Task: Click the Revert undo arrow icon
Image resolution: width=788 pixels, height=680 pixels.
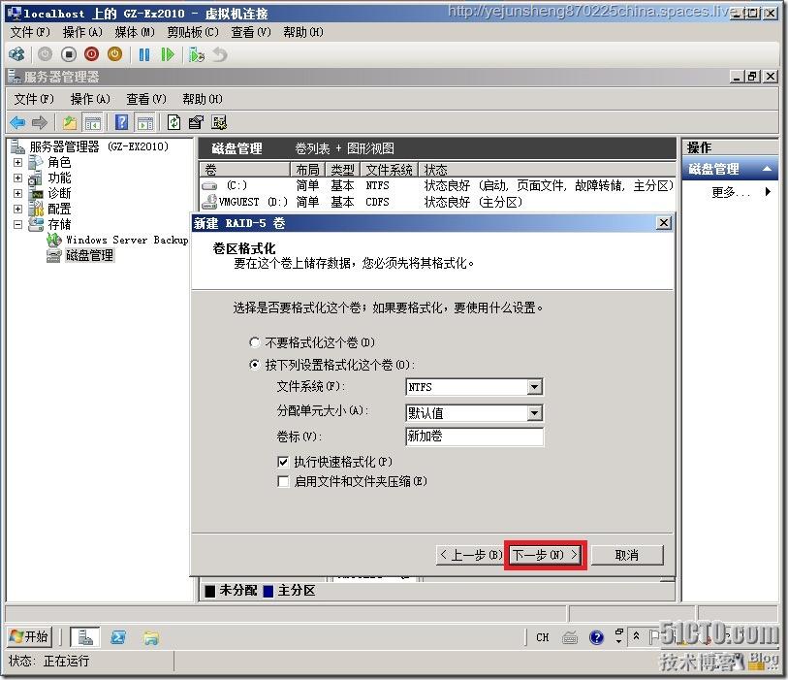Action: click(220, 54)
